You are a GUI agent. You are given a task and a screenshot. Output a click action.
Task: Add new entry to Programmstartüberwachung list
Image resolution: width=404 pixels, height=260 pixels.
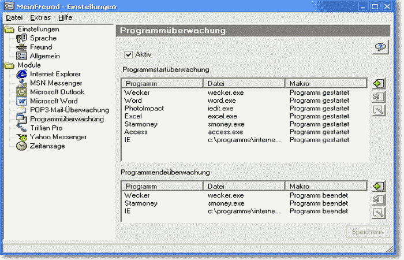click(x=379, y=84)
